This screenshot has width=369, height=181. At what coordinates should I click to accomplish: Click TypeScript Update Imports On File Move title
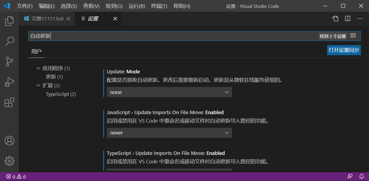click(x=166, y=153)
